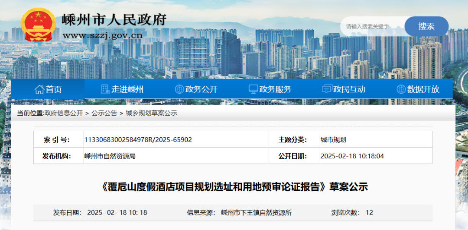Click the globe icon beside 政务公开
The height and width of the screenshot is (230, 468).
[x=179, y=89]
